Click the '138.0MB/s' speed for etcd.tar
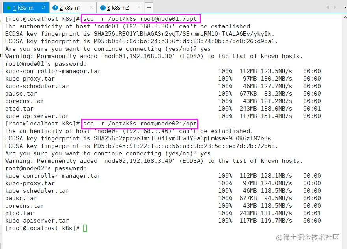Screen dimensions: 347x249 (x=276, y=109)
